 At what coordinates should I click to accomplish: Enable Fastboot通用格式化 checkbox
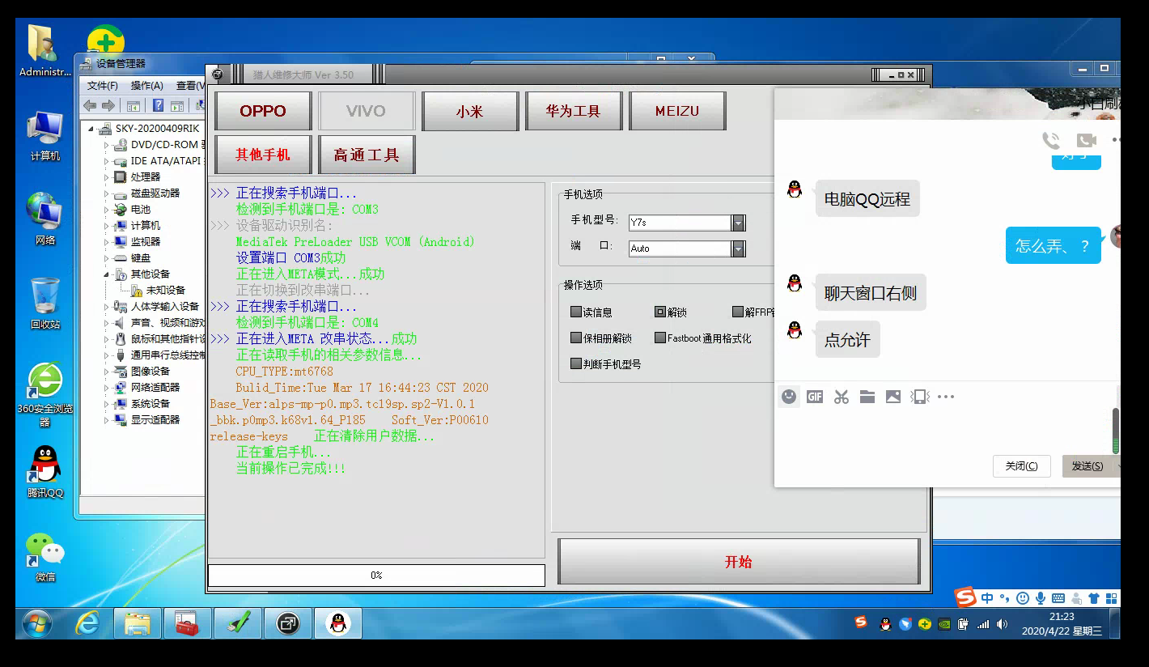pos(660,338)
